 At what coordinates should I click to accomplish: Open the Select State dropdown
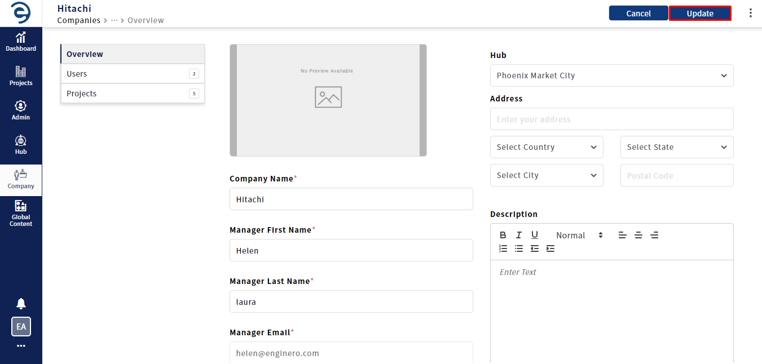[677, 147]
